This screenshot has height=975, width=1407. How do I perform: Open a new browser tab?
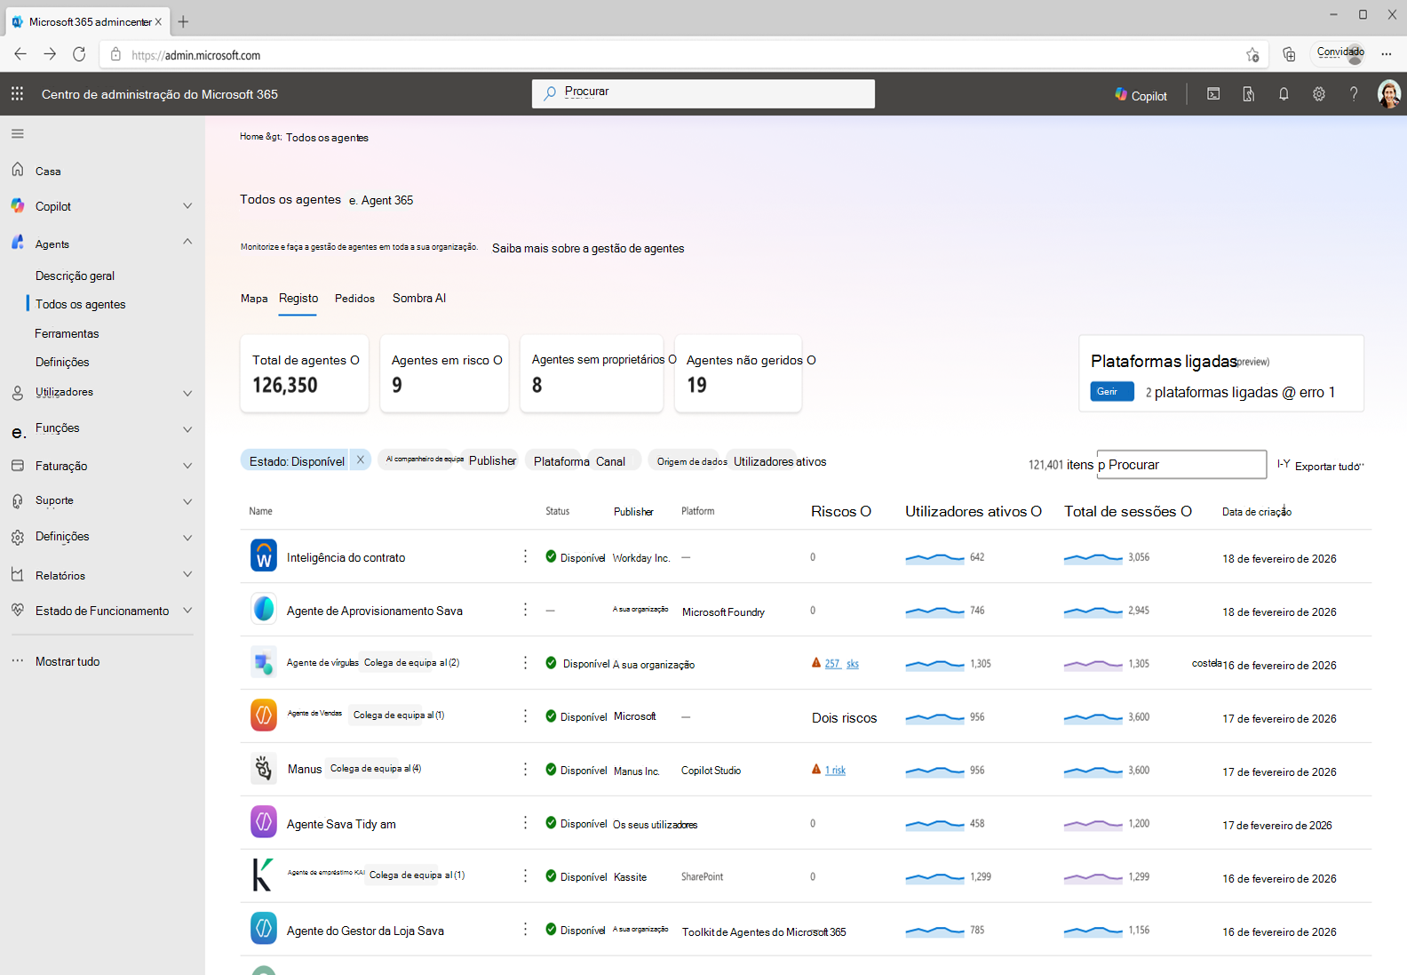(x=183, y=21)
